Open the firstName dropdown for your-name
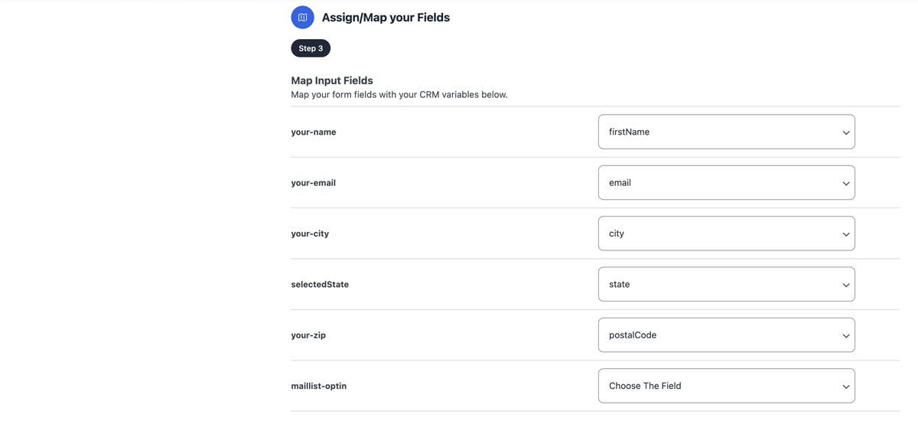This screenshot has height=421, width=918. coord(726,132)
